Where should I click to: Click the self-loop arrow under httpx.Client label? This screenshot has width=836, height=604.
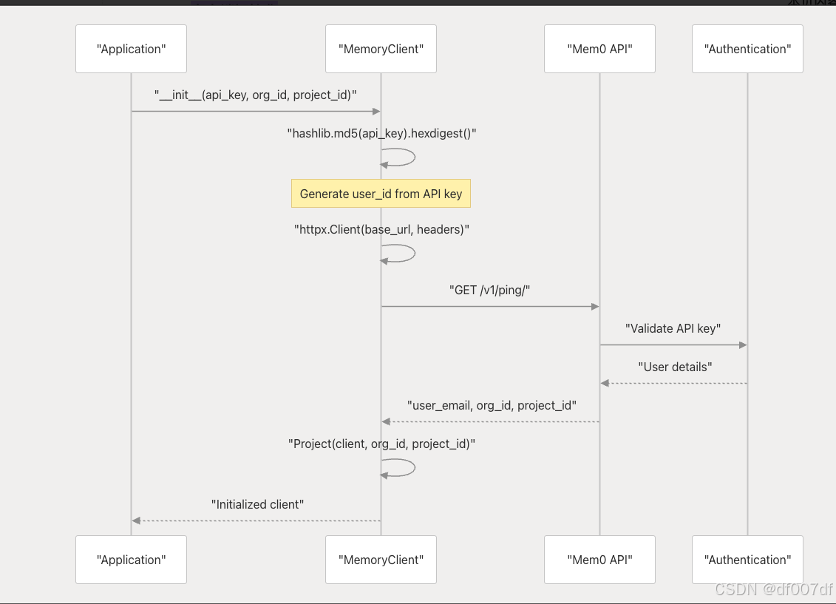tap(398, 254)
